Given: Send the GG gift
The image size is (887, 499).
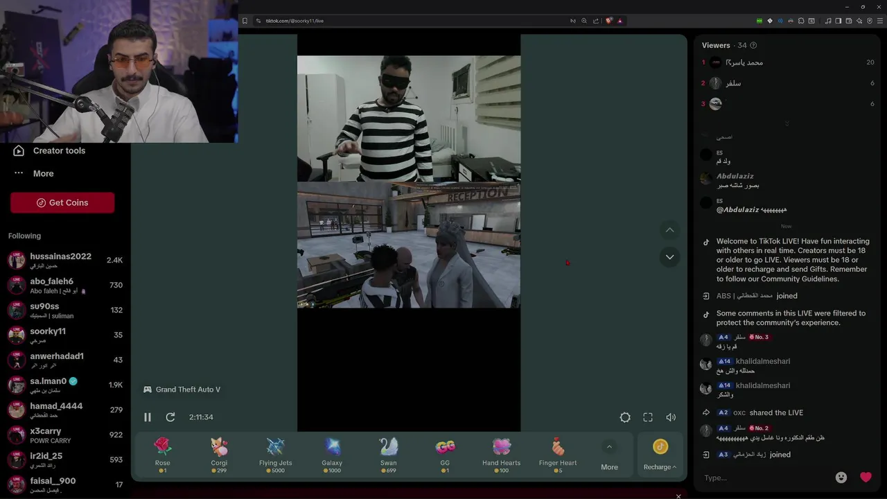Looking at the screenshot, I should (x=445, y=455).
